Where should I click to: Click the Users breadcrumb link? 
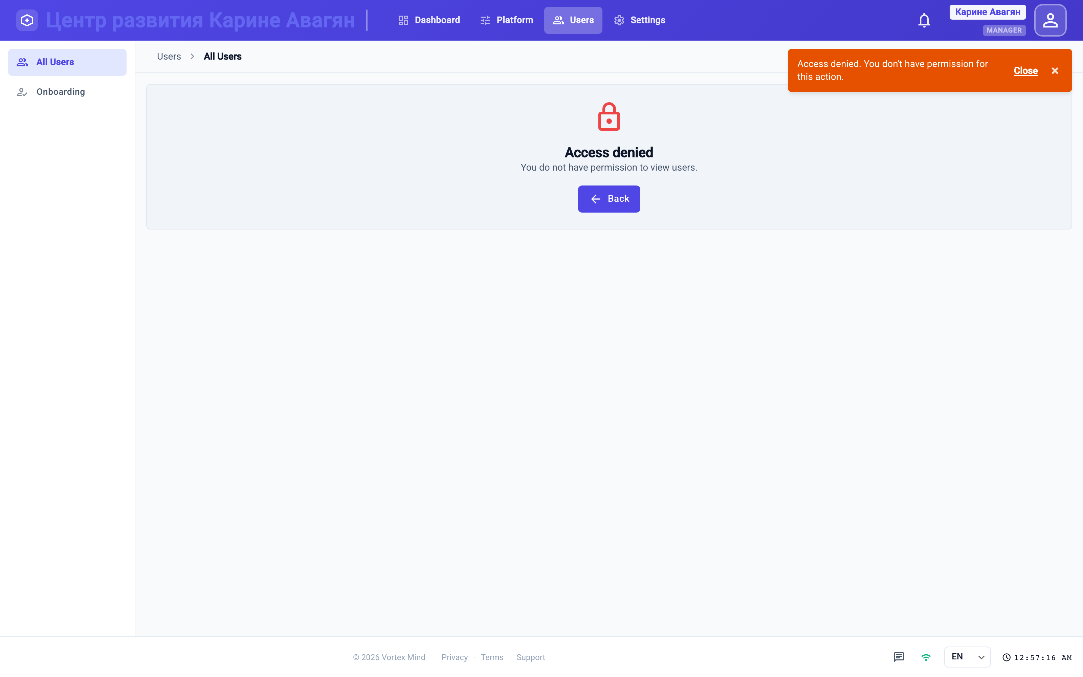point(169,57)
